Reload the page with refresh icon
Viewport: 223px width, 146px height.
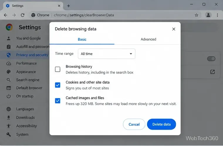click(x=23, y=15)
